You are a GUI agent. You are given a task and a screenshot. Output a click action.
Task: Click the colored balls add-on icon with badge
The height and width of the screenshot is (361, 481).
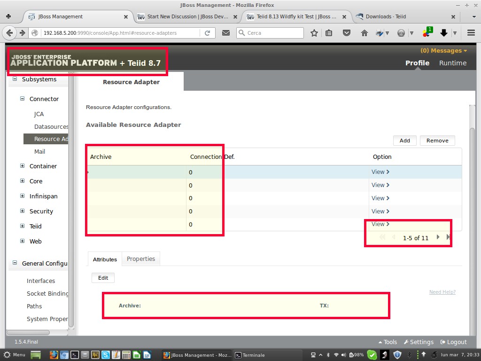(427, 32)
